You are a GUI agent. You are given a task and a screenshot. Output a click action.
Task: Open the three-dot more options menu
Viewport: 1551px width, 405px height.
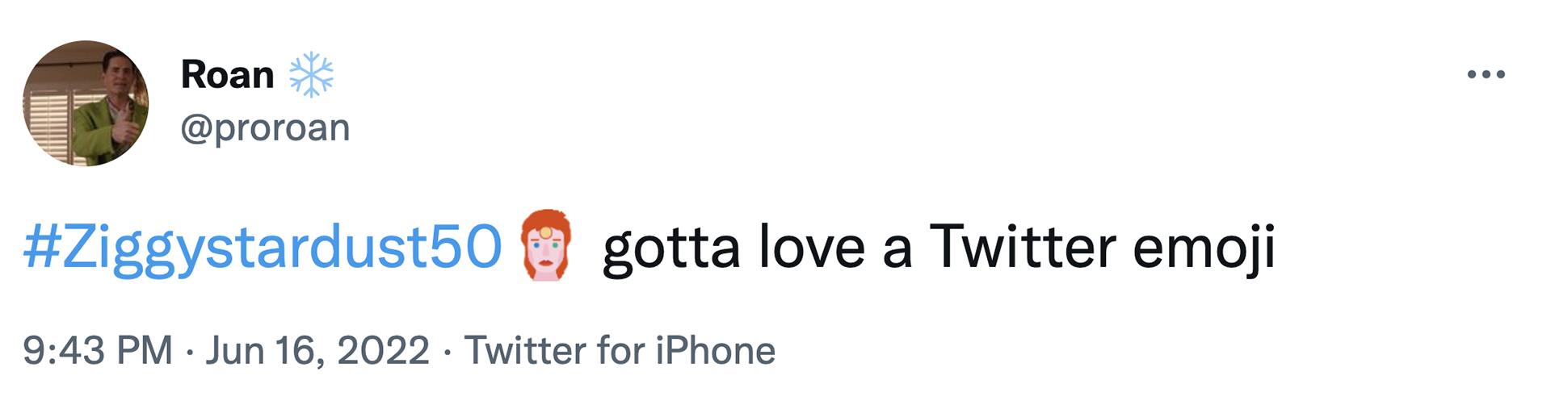pyautogui.click(x=1486, y=74)
